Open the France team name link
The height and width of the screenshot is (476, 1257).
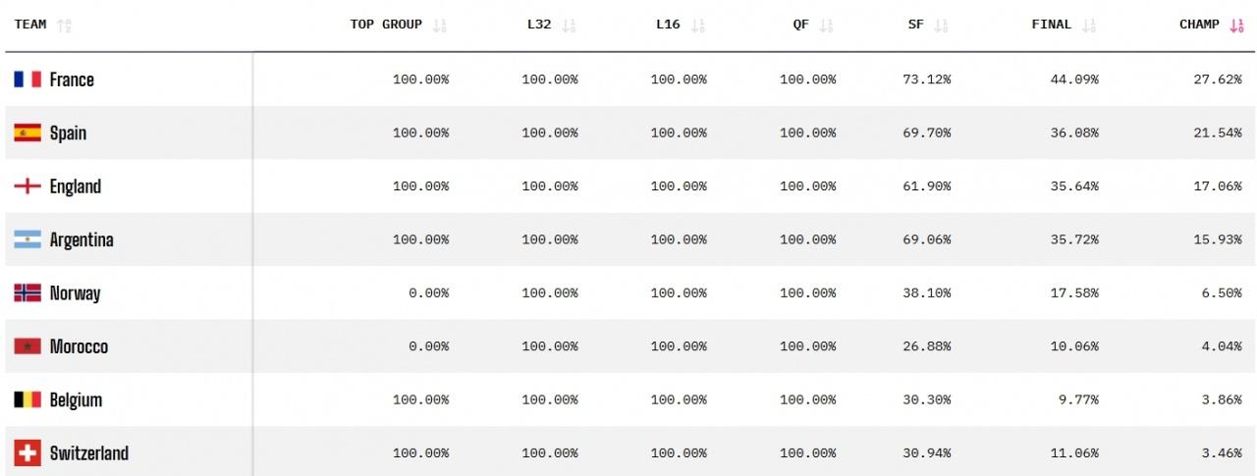coord(72,79)
